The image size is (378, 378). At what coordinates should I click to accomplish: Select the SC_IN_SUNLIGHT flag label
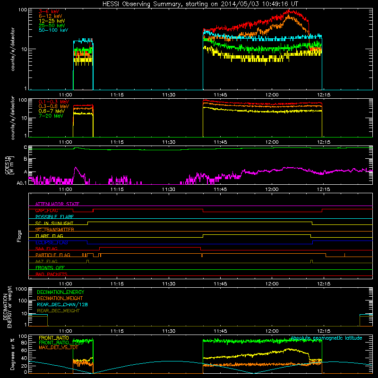coord(54,223)
